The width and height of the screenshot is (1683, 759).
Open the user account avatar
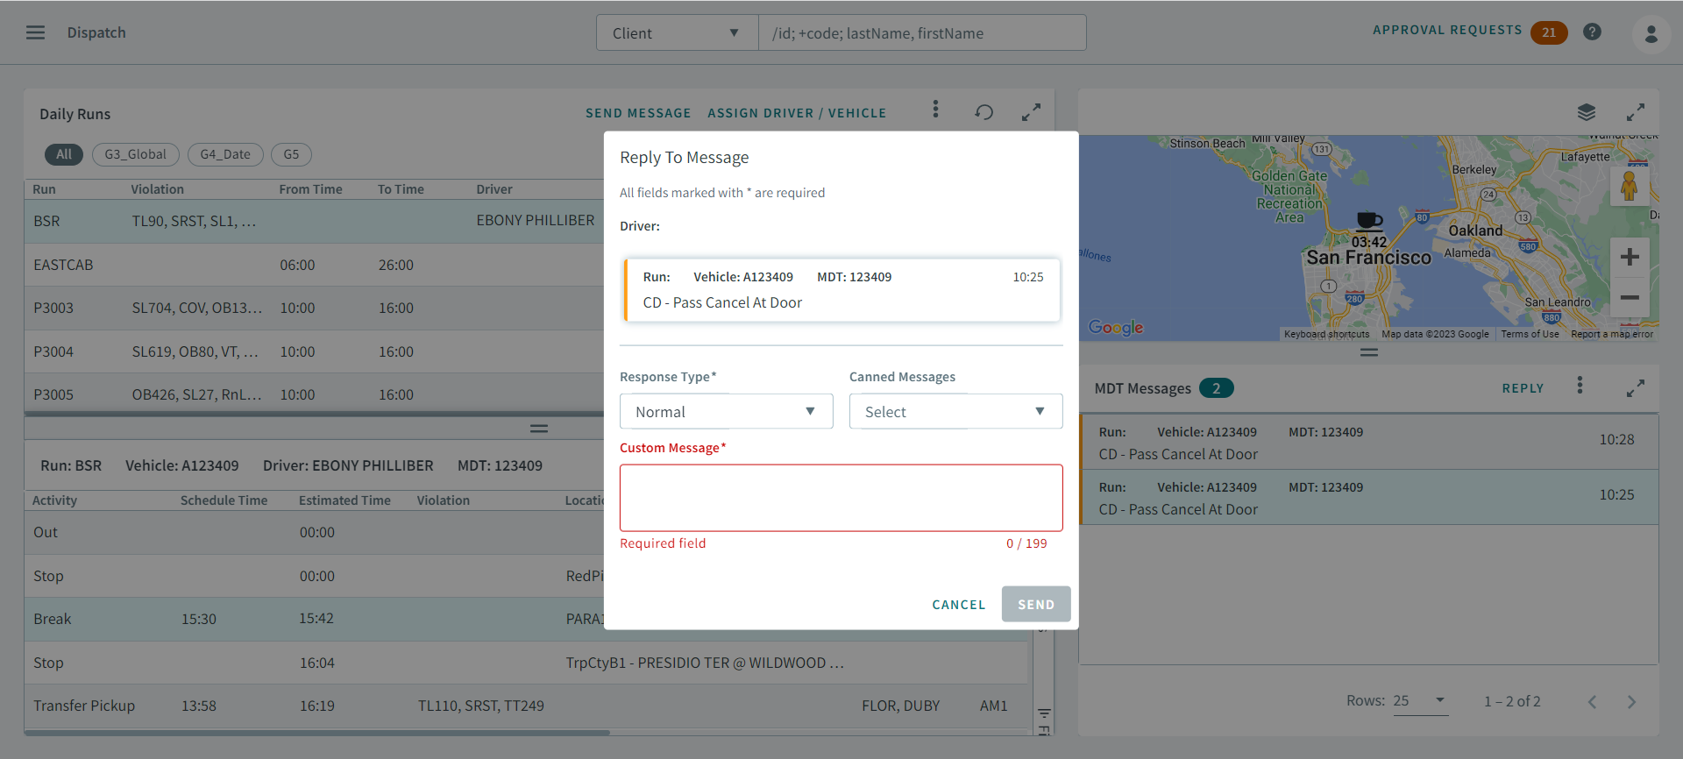click(1651, 34)
